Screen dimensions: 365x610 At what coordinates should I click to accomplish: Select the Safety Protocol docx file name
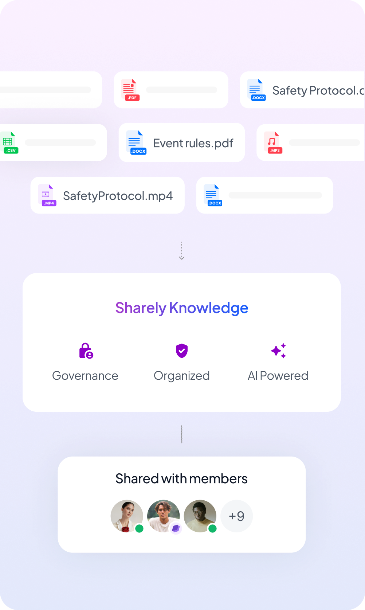click(x=318, y=90)
